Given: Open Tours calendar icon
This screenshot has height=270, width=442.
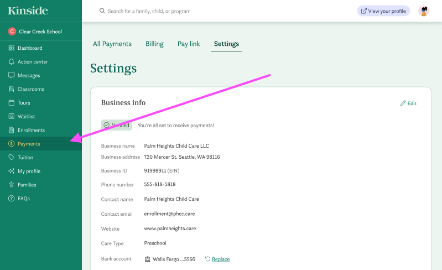Looking at the screenshot, I should [x=11, y=103].
